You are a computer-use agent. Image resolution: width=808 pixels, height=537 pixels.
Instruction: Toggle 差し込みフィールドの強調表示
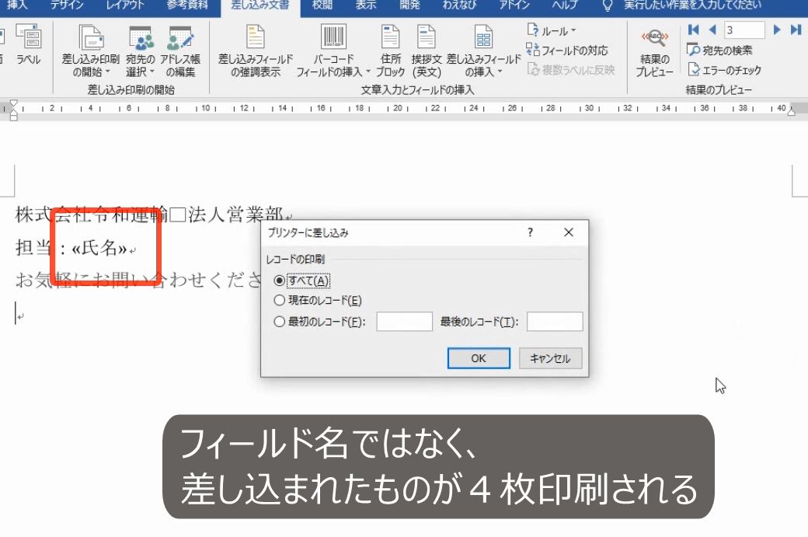(x=256, y=51)
